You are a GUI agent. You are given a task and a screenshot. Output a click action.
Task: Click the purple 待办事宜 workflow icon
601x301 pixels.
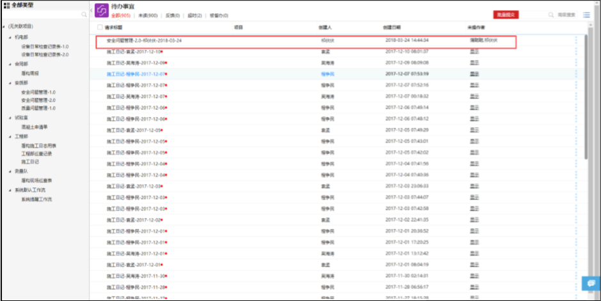click(101, 10)
